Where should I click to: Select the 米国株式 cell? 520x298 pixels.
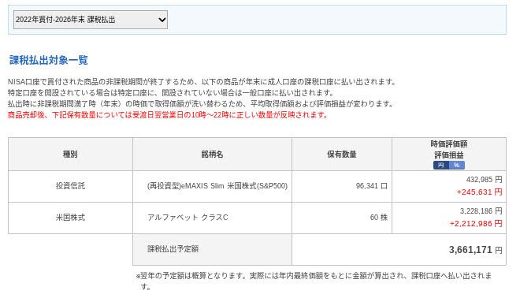70,218
